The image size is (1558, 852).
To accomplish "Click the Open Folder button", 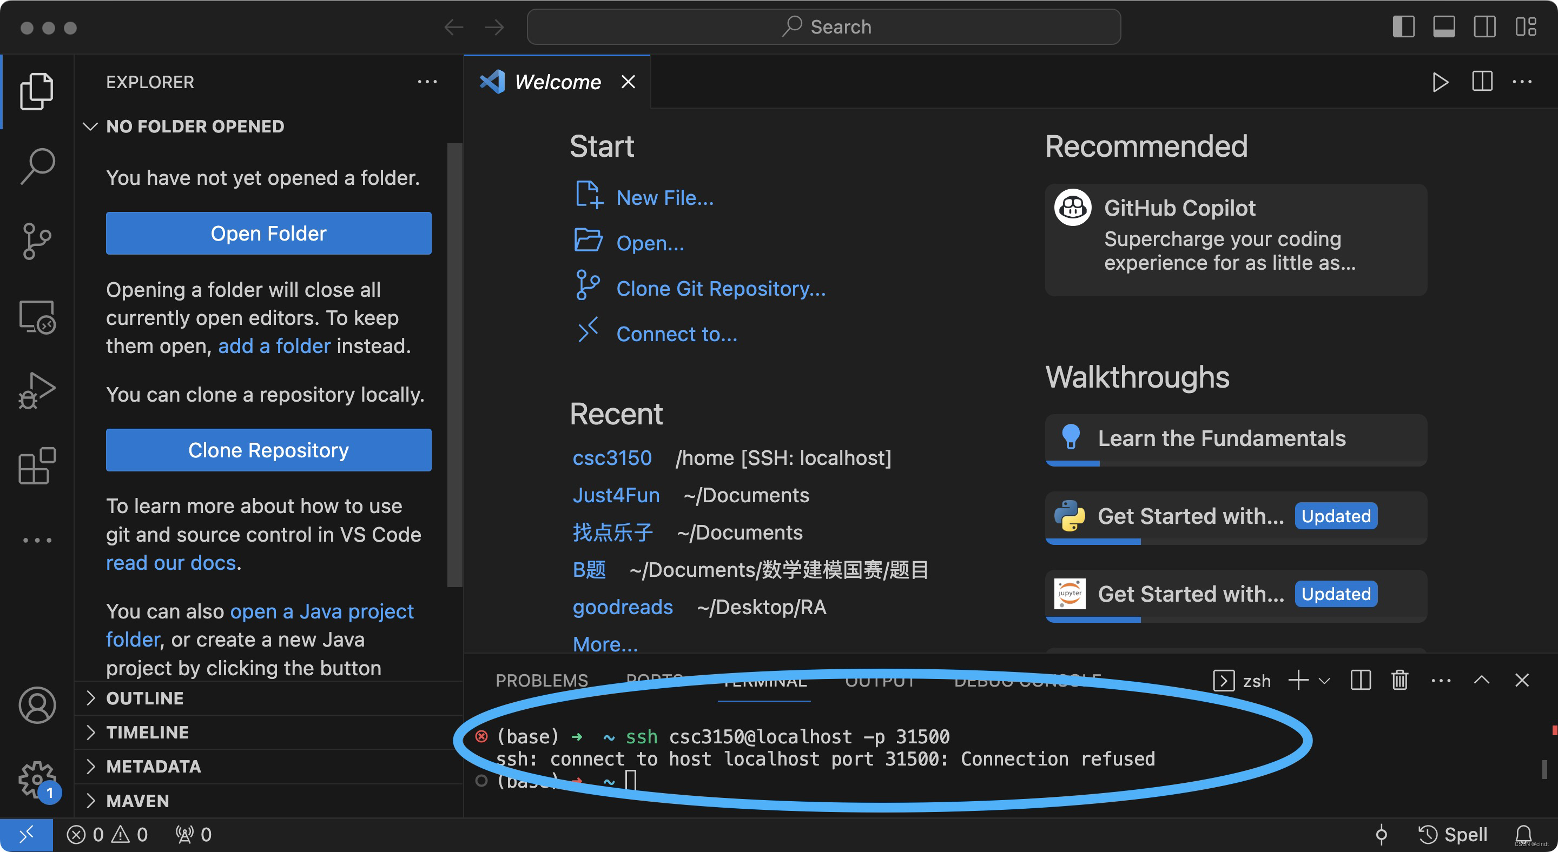I will (268, 233).
